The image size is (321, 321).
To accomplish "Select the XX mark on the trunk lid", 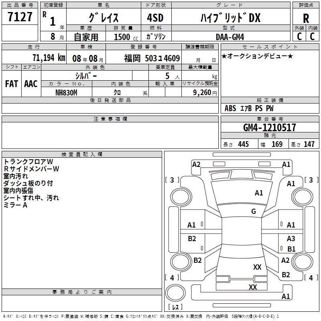I will tap(253, 287).
